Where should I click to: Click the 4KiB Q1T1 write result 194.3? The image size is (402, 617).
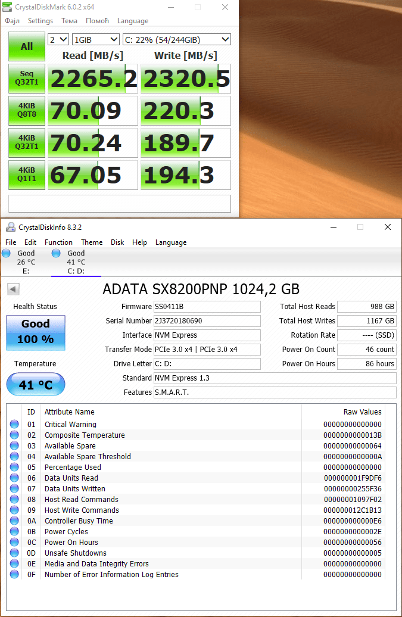(x=186, y=174)
